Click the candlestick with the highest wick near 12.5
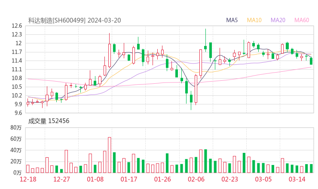Image resolution: width=318 pixels, height=189 pixels. coord(206,40)
